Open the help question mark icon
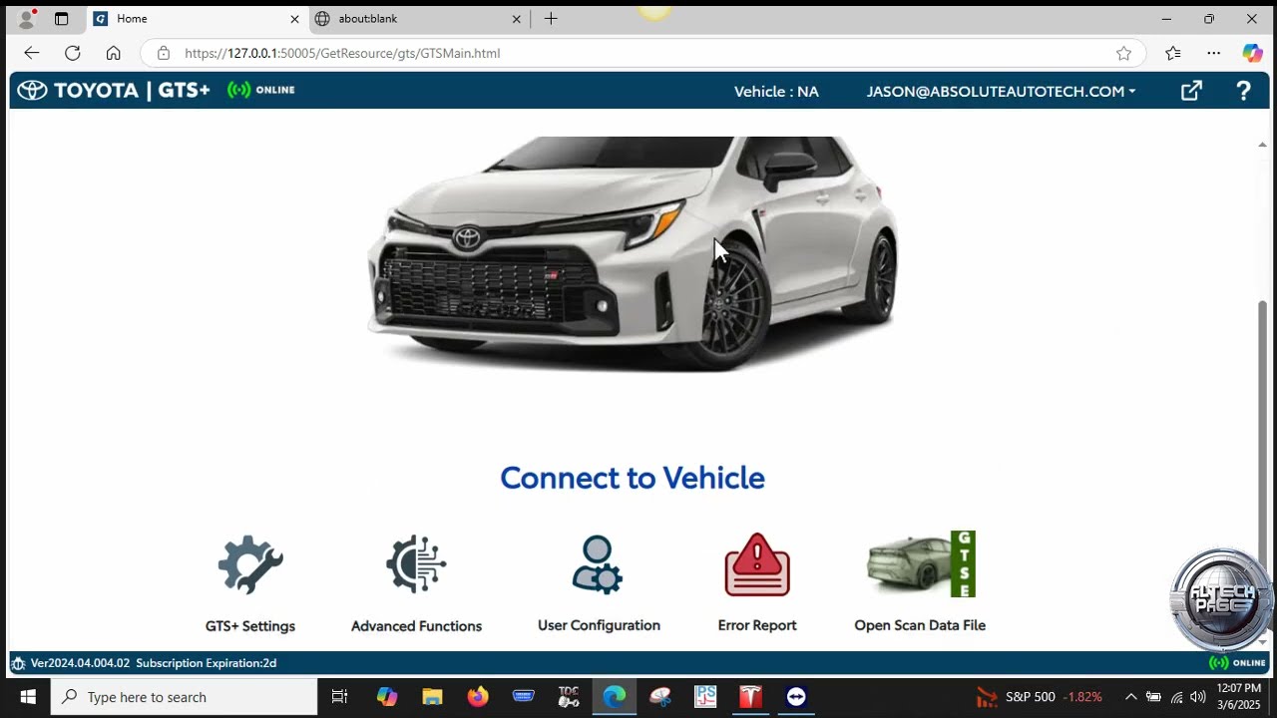Image resolution: width=1277 pixels, height=718 pixels. click(1243, 91)
